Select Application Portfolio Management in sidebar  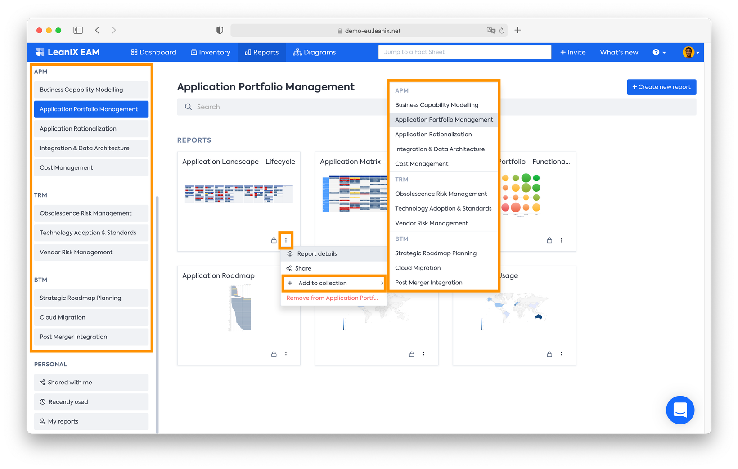[91, 109]
